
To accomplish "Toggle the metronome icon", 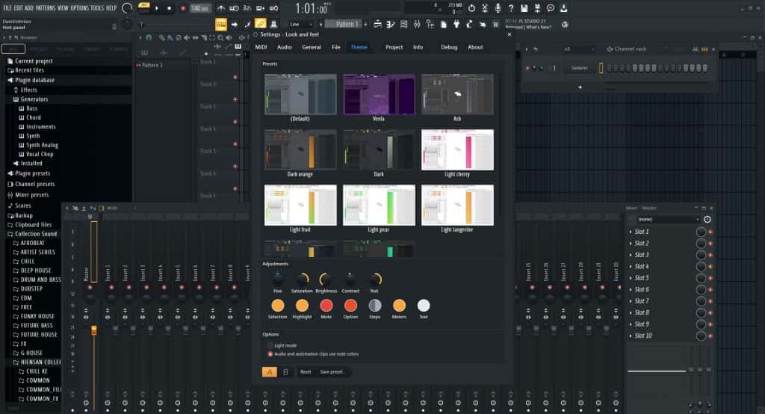I will 221,8.
